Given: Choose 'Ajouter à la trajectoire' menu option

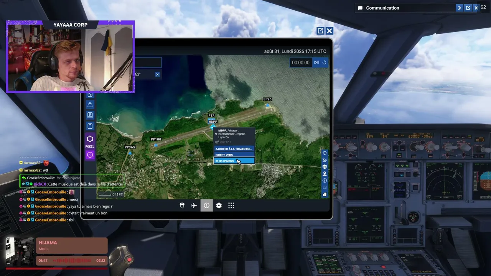Looking at the screenshot, I should pos(234,149).
